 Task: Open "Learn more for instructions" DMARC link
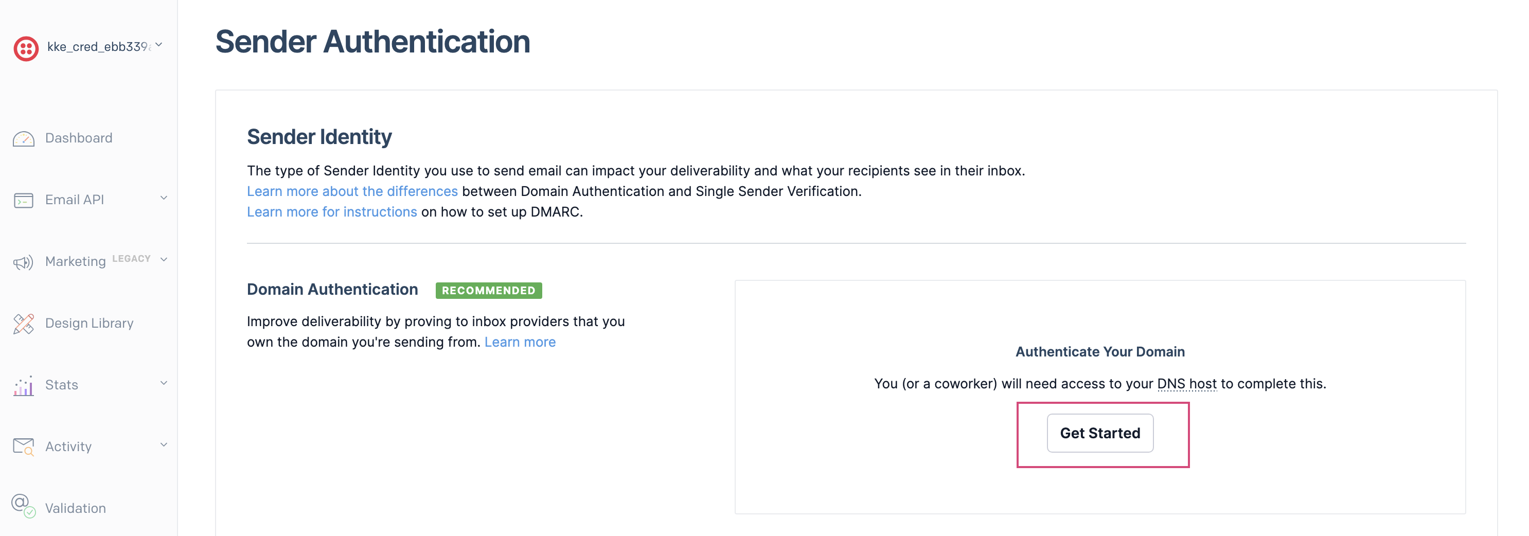[x=332, y=212]
